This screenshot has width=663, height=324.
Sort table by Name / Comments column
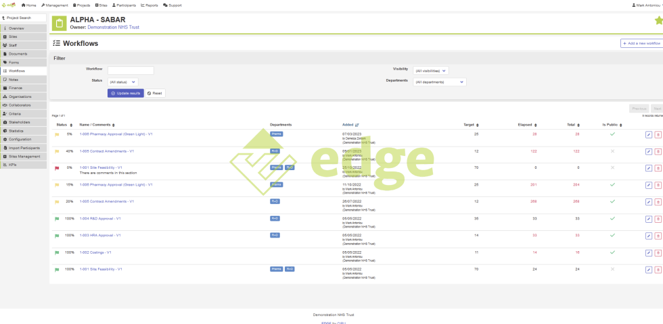pyautogui.click(x=97, y=125)
